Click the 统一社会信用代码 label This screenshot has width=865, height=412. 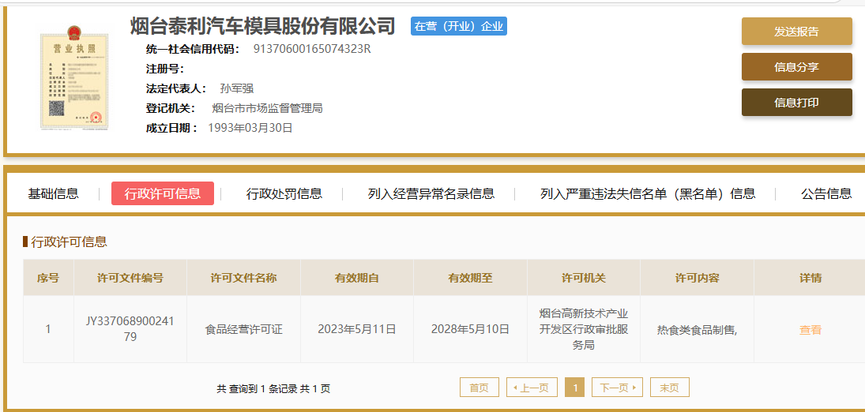[193, 48]
